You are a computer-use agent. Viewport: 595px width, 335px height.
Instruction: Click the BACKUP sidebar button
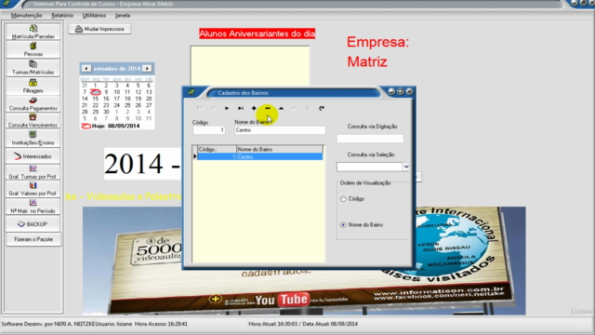pyautogui.click(x=33, y=224)
